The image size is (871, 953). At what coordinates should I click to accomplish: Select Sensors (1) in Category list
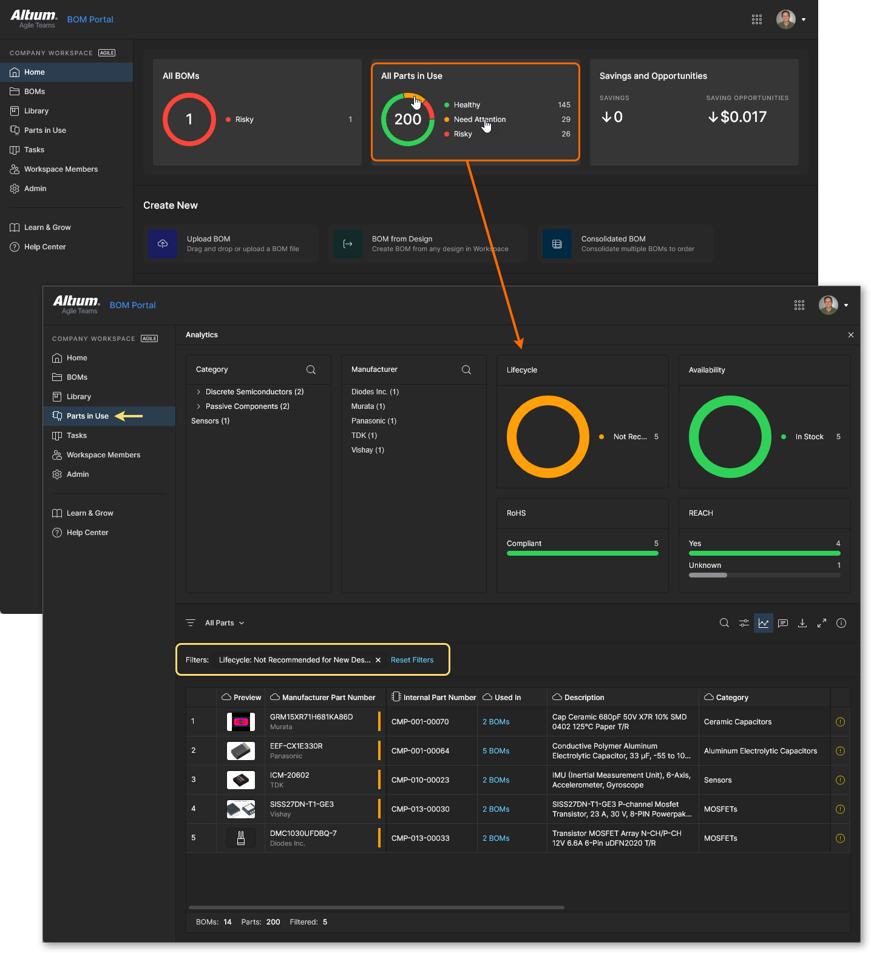[x=210, y=421]
